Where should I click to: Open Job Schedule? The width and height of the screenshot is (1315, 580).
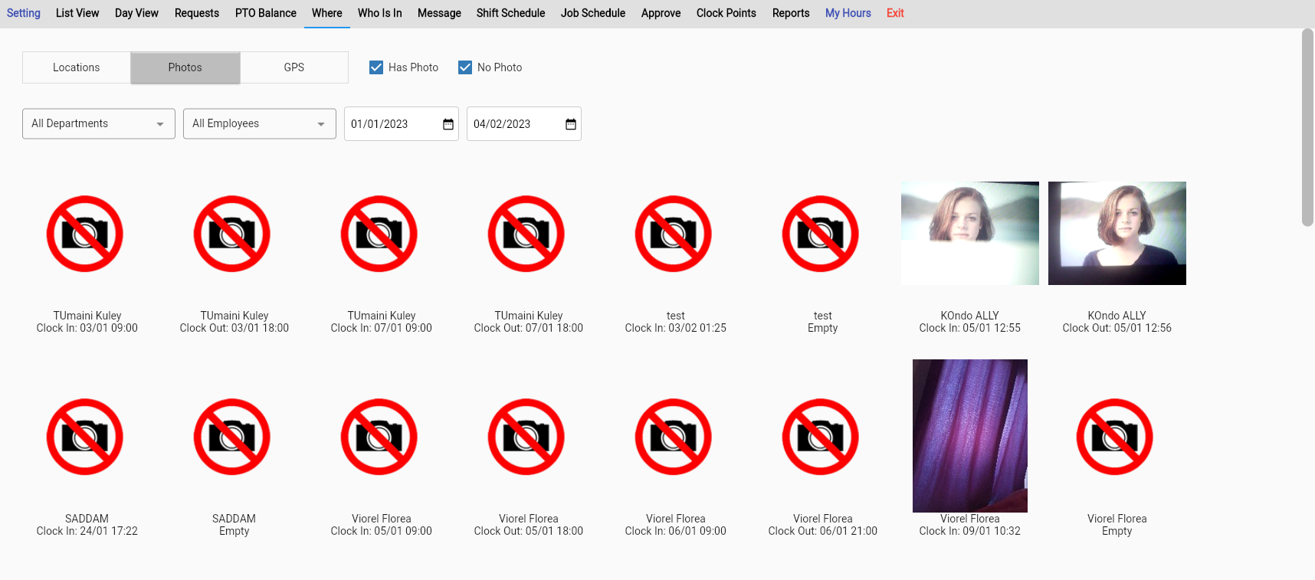[x=593, y=13]
